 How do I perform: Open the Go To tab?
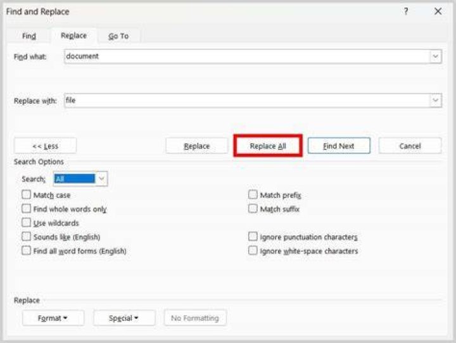(x=118, y=36)
